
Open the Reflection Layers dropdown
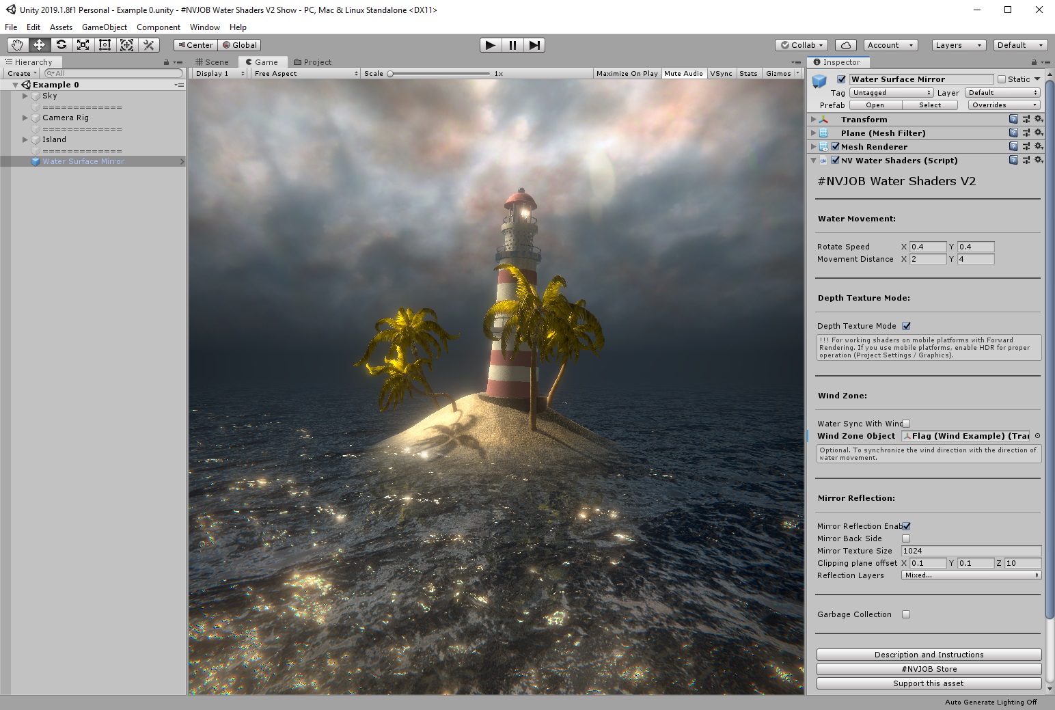971,575
